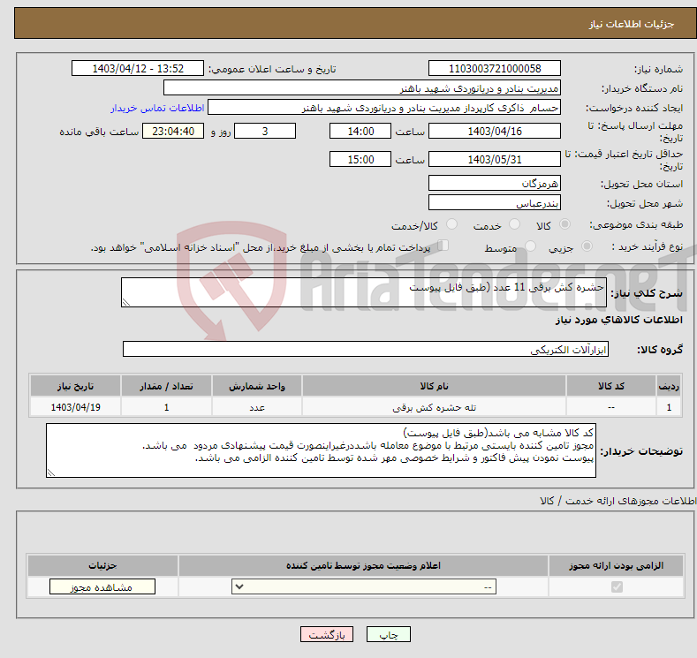Click the واحد شمارش column header
This screenshot has width=697, height=658.
257,386
